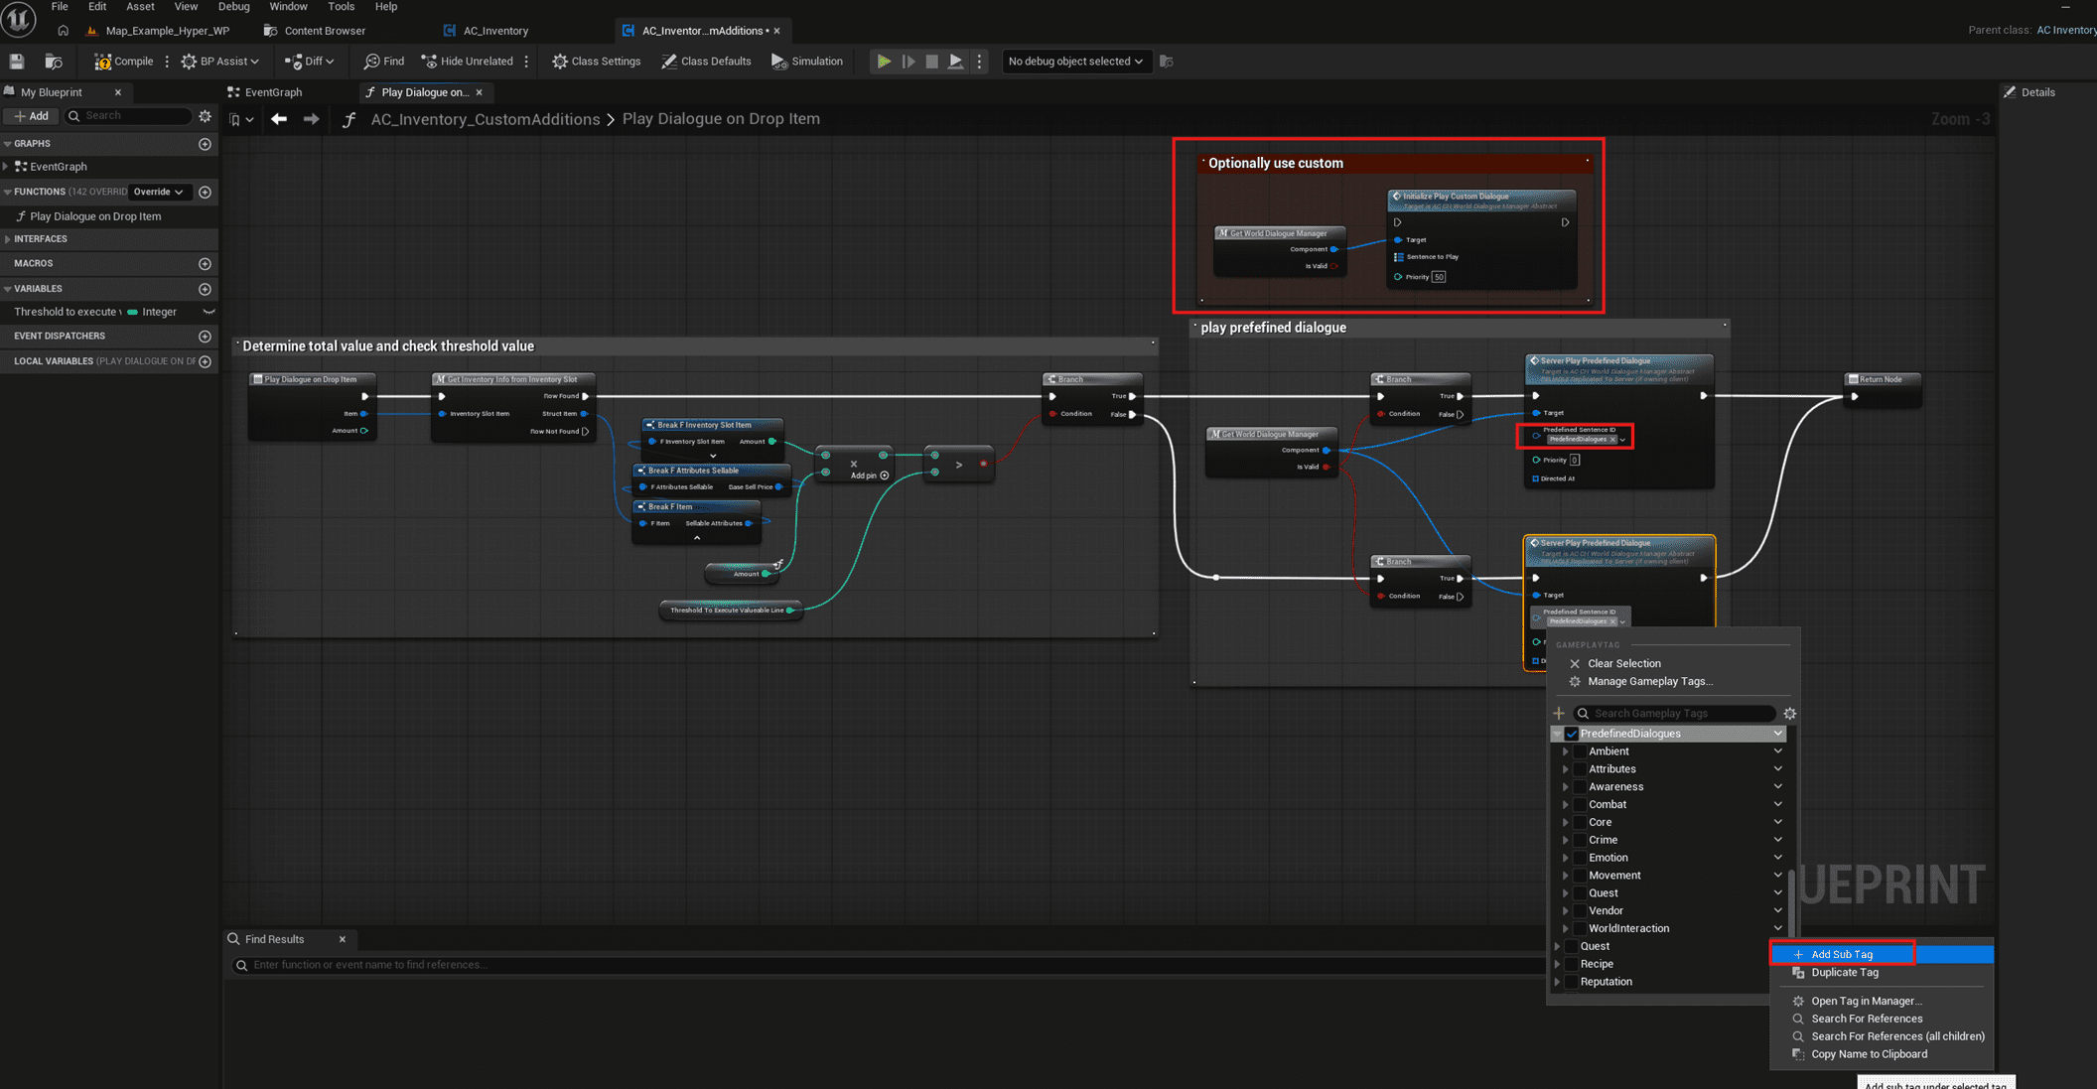Click the frame skip playback button
This screenshot has height=1089, width=2097.
click(909, 62)
